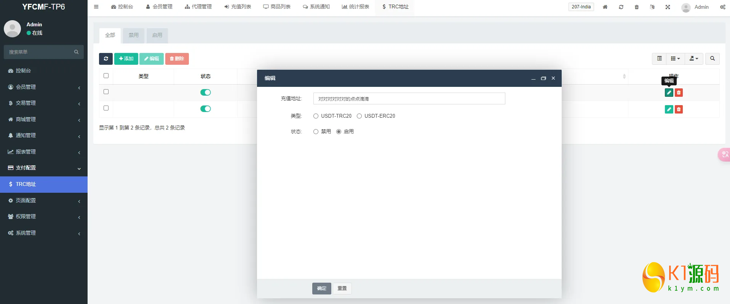Choose the 启用 radio in the dialog
The width and height of the screenshot is (730, 304).
[339, 132]
